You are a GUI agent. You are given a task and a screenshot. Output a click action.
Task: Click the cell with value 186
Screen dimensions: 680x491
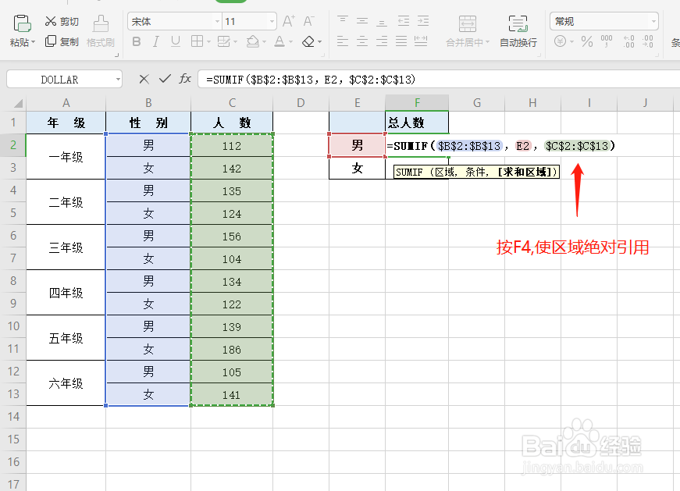pyautogui.click(x=232, y=349)
